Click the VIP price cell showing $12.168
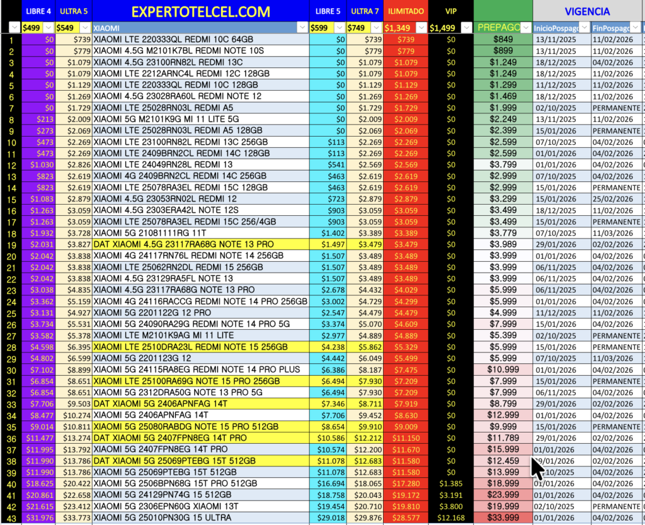 pyautogui.click(x=450, y=517)
